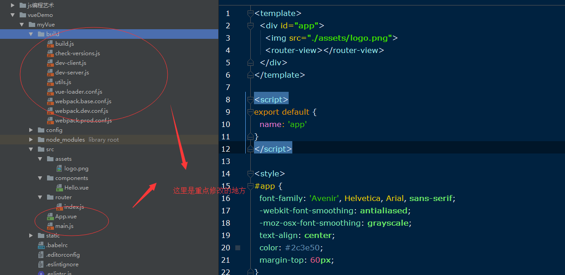Click the webpack.base.conf.js file icon
Image resolution: width=565 pixels, height=275 pixels.
click(x=50, y=101)
